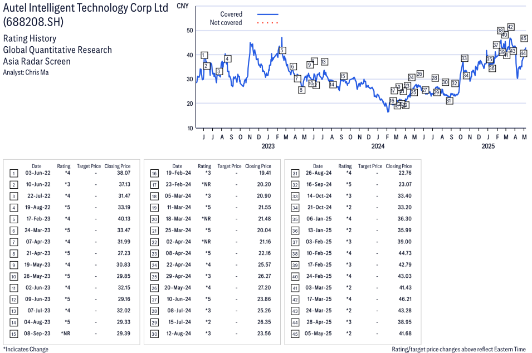532x353 pixels.
Task: Select chart marker 6 on the graph
Action: (x=293, y=66)
